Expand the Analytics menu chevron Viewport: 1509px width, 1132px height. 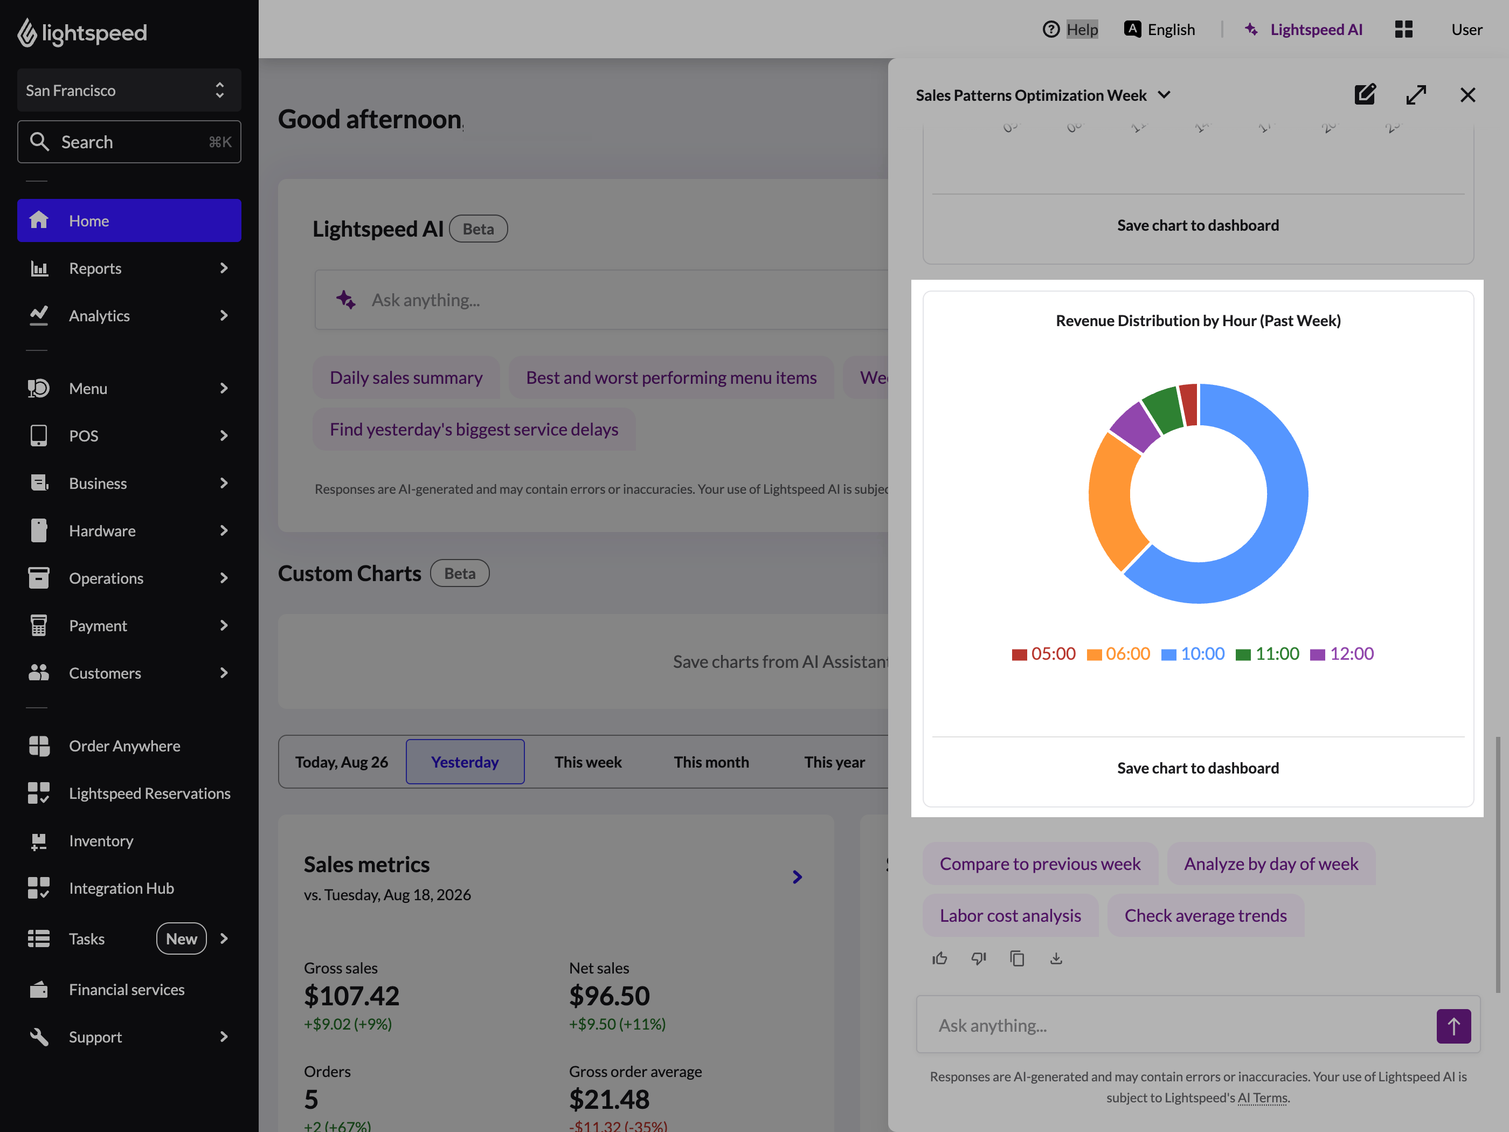click(224, 315)
